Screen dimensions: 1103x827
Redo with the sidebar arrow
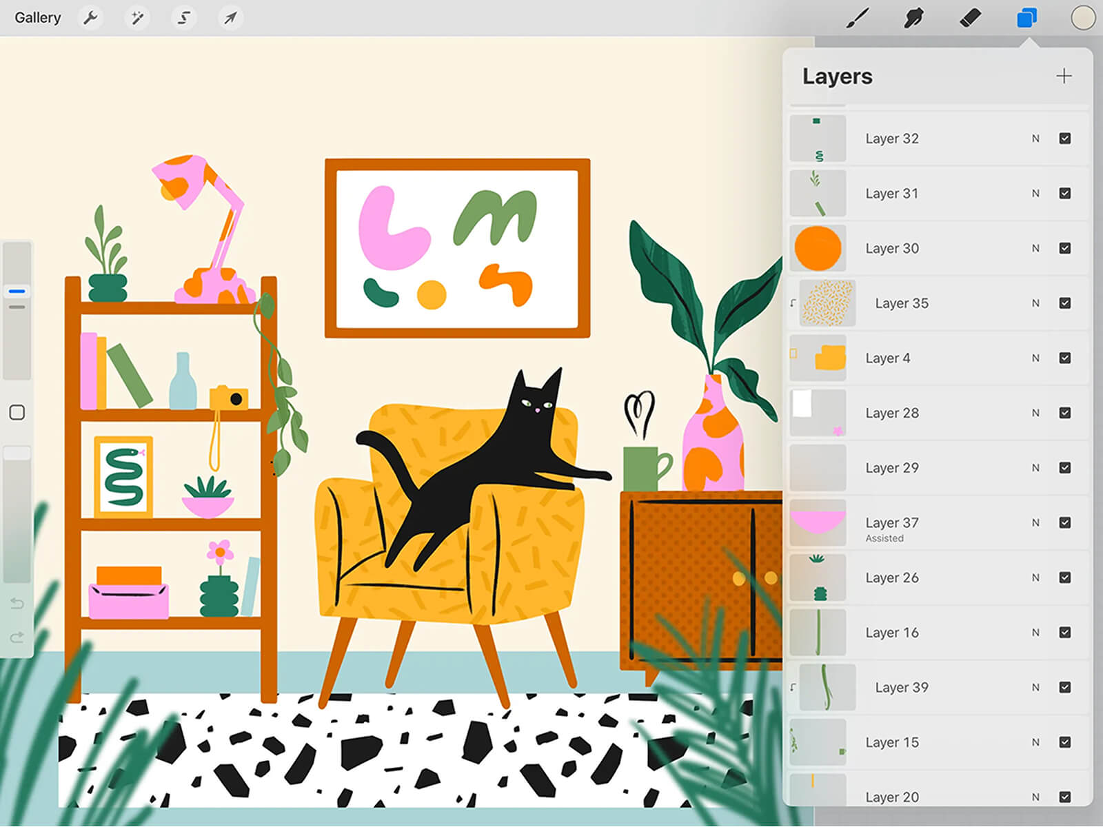coord(17,637)
